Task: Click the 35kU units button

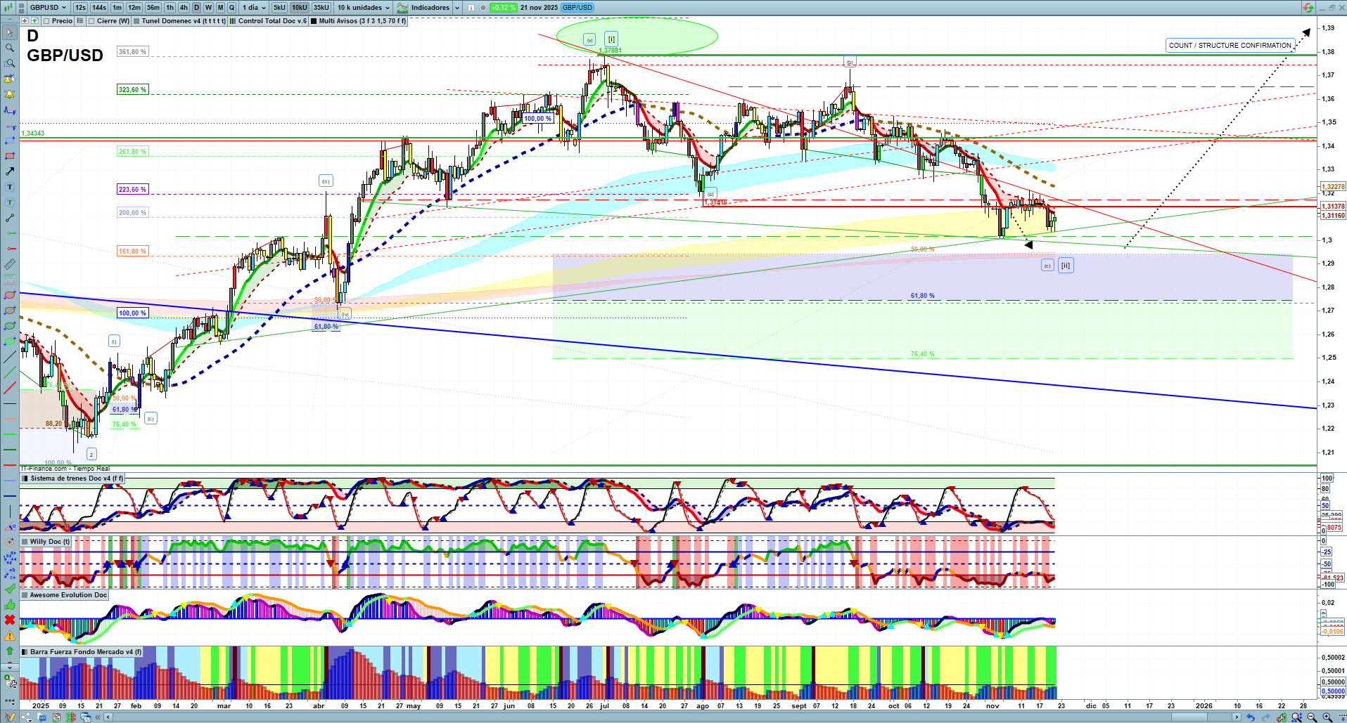Action: coord(321,8)
